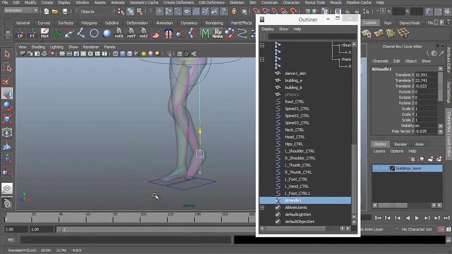Click the blue sphere shelf icon
Image resolution: width=452 pixels, height=254 pixels.
tap(106, 34)
